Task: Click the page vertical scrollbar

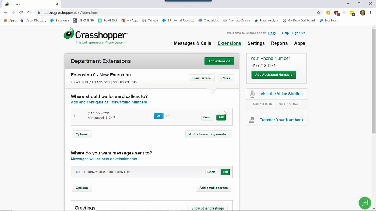Action: tap(374, 81)
